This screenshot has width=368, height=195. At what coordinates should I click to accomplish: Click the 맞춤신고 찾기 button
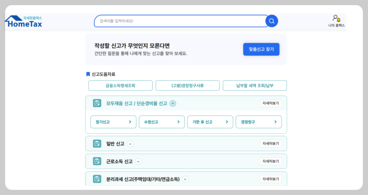point(261,49)
